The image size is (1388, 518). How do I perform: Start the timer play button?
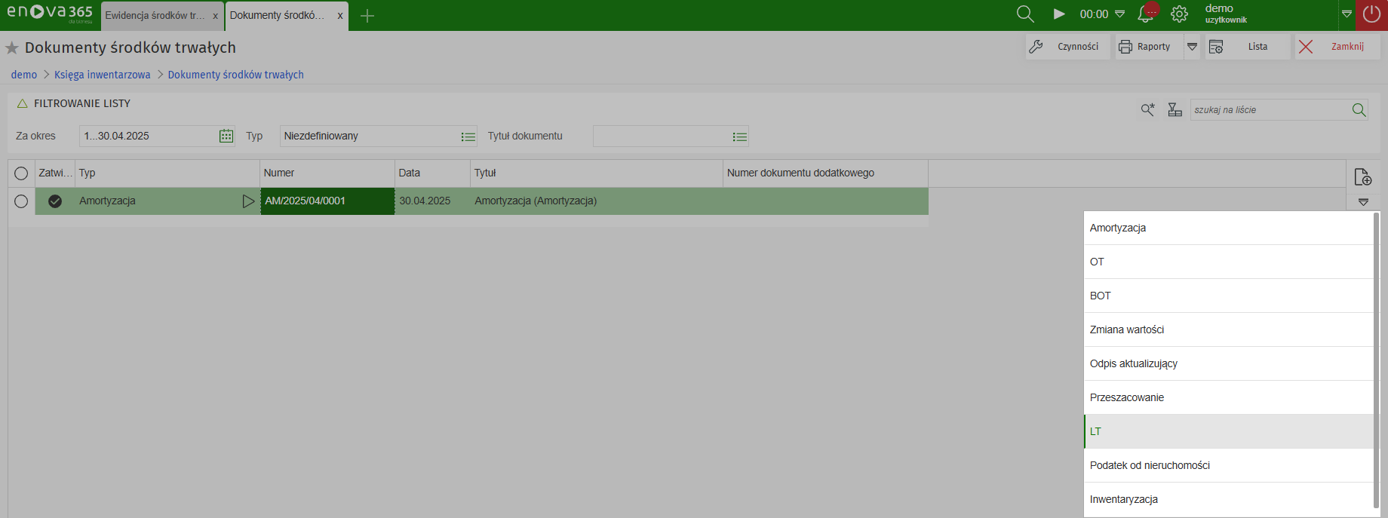(x=1059, y=14)
